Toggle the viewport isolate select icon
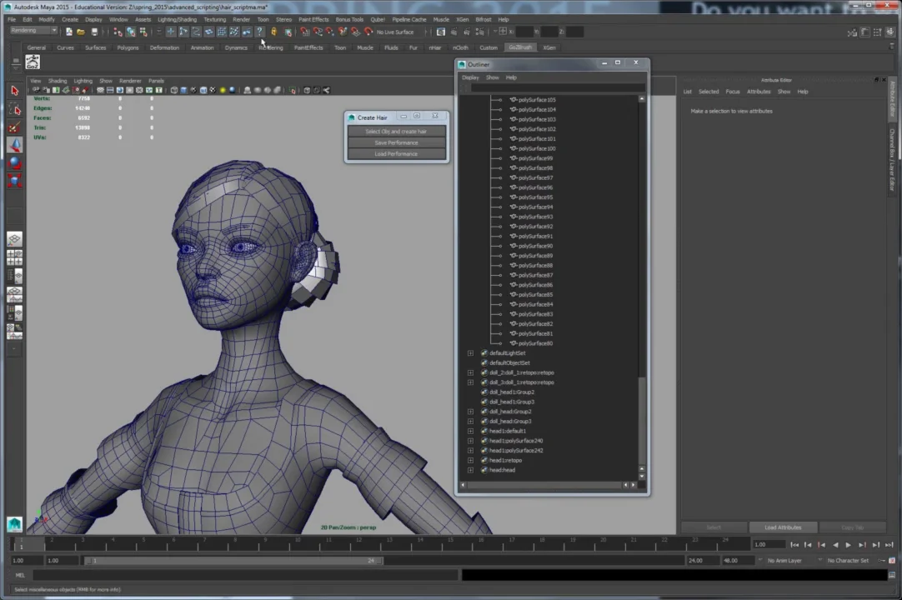902x600 pixels. click(x=293, y=90)
